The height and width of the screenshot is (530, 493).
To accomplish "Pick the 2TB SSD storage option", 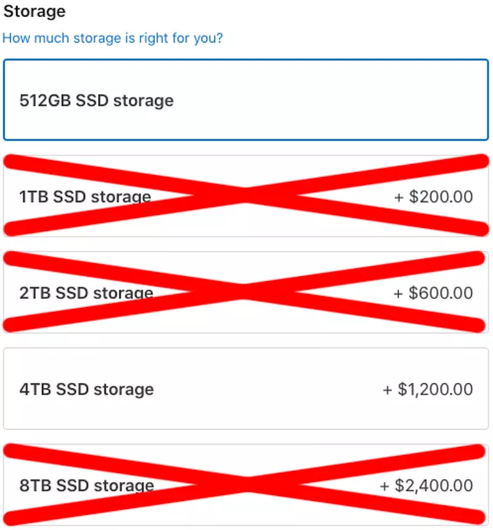I will pyautogui.click(x=246, y=292).
